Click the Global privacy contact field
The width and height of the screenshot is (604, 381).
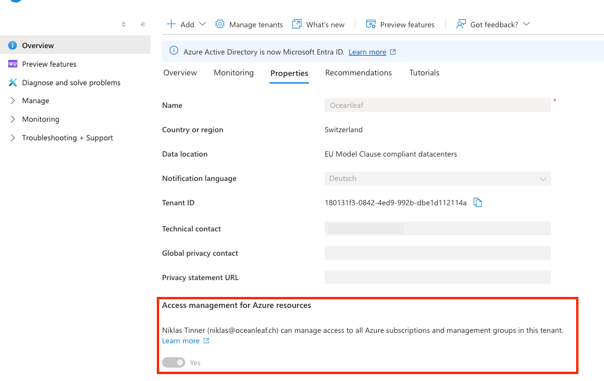point(437,253)
